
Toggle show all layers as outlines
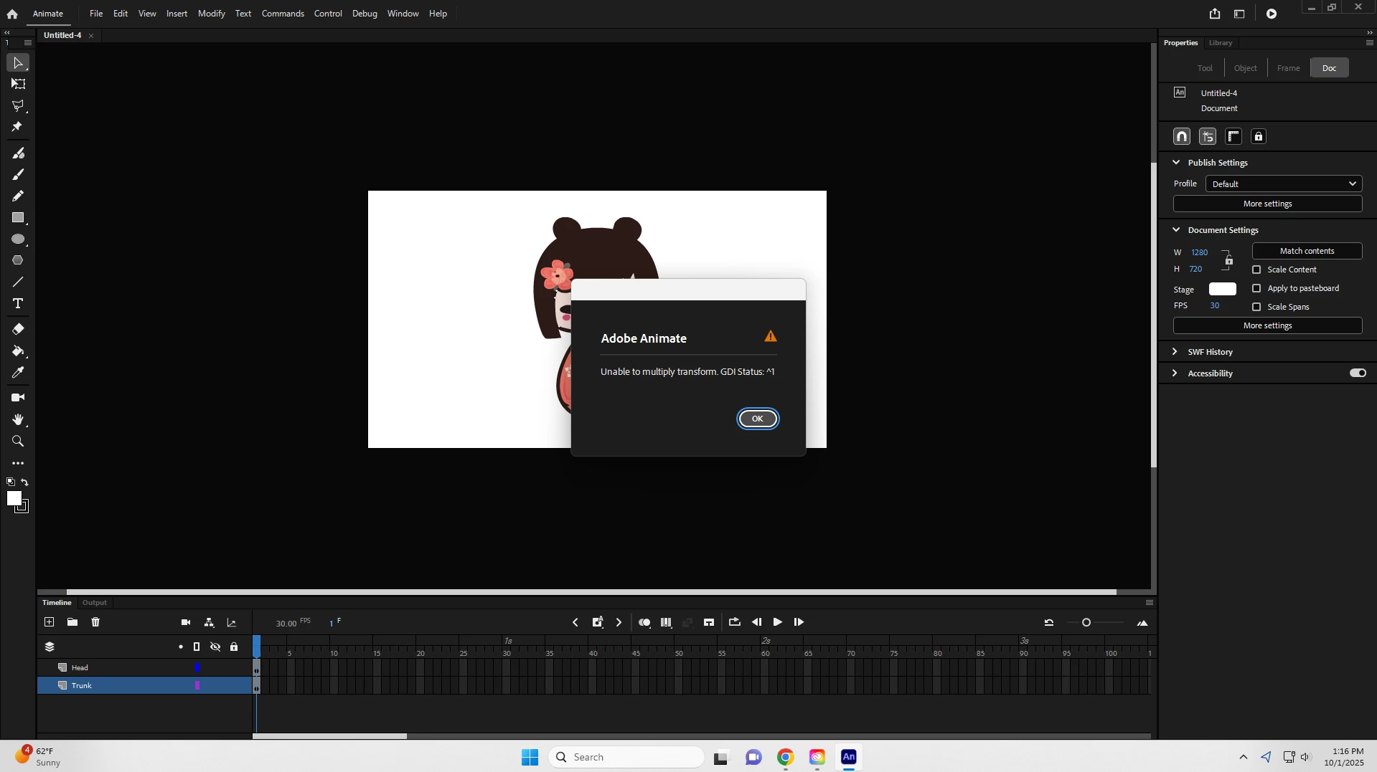[x=197, y=647]
